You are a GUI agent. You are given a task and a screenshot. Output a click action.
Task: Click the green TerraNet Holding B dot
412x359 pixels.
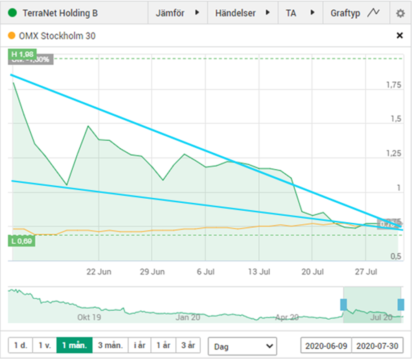(12, 13)
